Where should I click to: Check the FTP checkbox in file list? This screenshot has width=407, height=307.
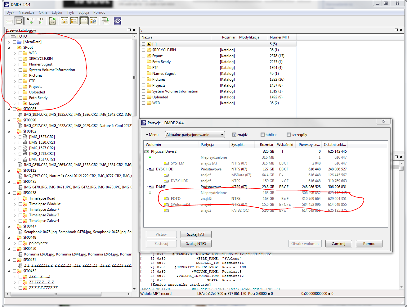pos(143,68)
